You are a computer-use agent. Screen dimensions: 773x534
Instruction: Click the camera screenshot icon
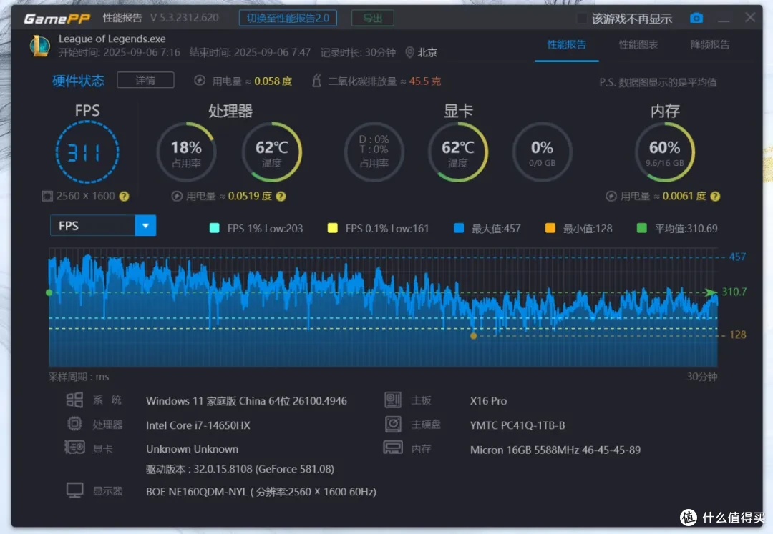pyautogui.click(x=696, y=18)
